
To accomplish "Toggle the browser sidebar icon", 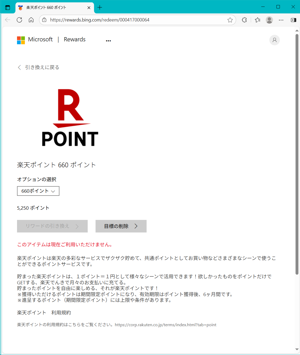I will pos(293,20).
